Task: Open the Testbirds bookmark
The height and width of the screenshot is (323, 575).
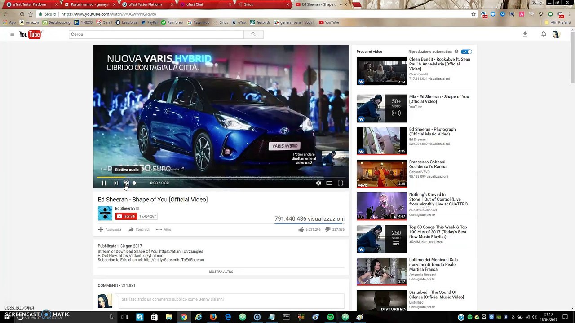Action: tap(261, 22)
